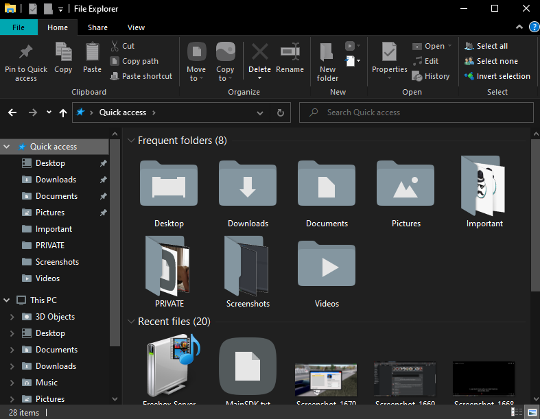Click Copy path in ribbon
Screen dimensions: 540x419
134,61
